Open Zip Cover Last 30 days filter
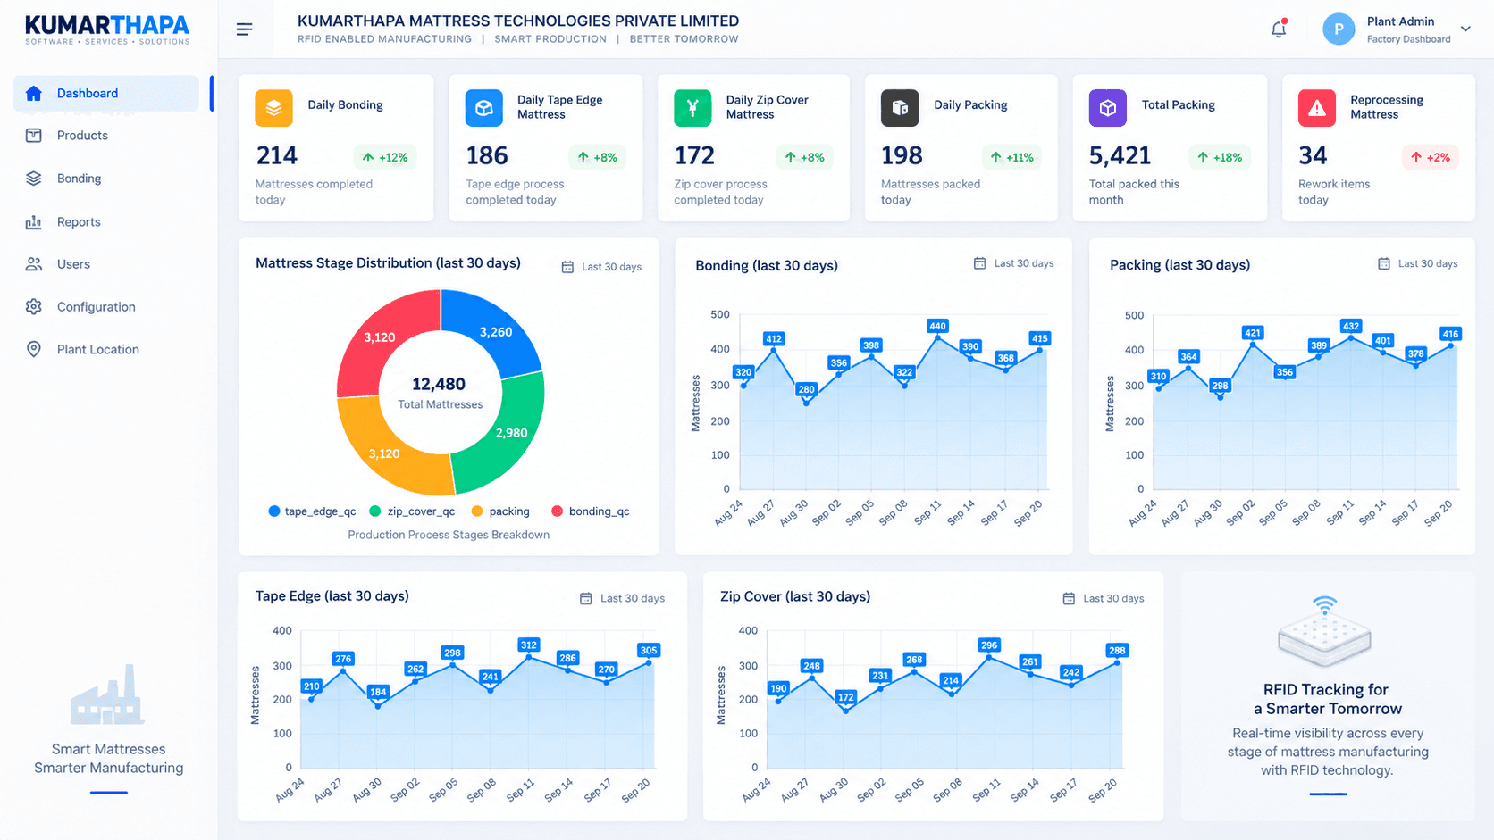This screenshot has width=1494, height=840. [x=1103, y=598]
